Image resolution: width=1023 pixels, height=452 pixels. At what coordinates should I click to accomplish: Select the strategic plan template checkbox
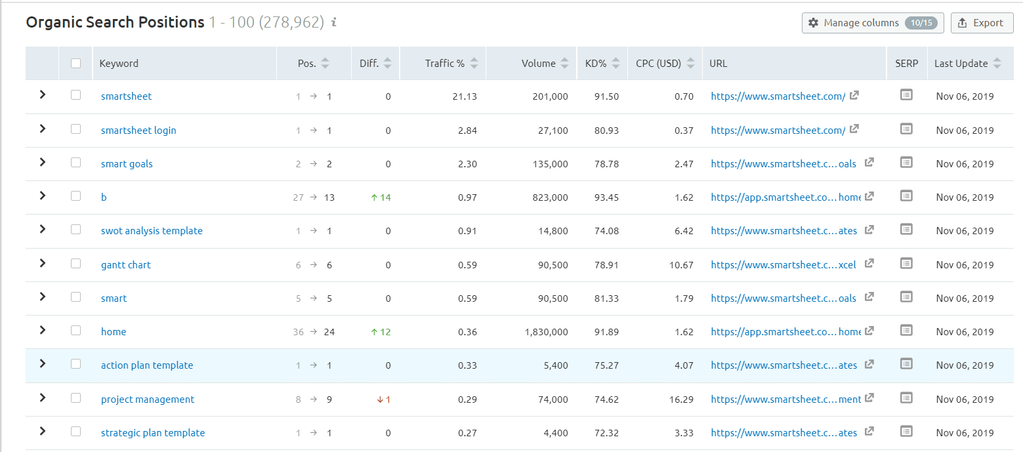click(x=75, y=431)
